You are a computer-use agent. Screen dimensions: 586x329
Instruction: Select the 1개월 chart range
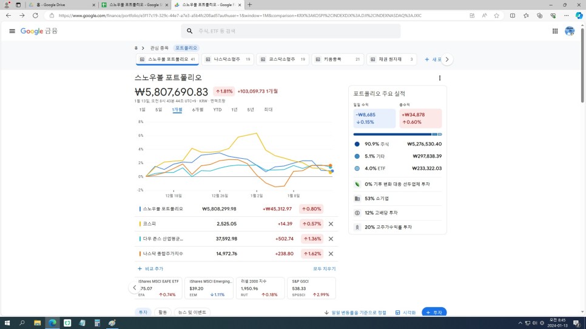[177, 110]
